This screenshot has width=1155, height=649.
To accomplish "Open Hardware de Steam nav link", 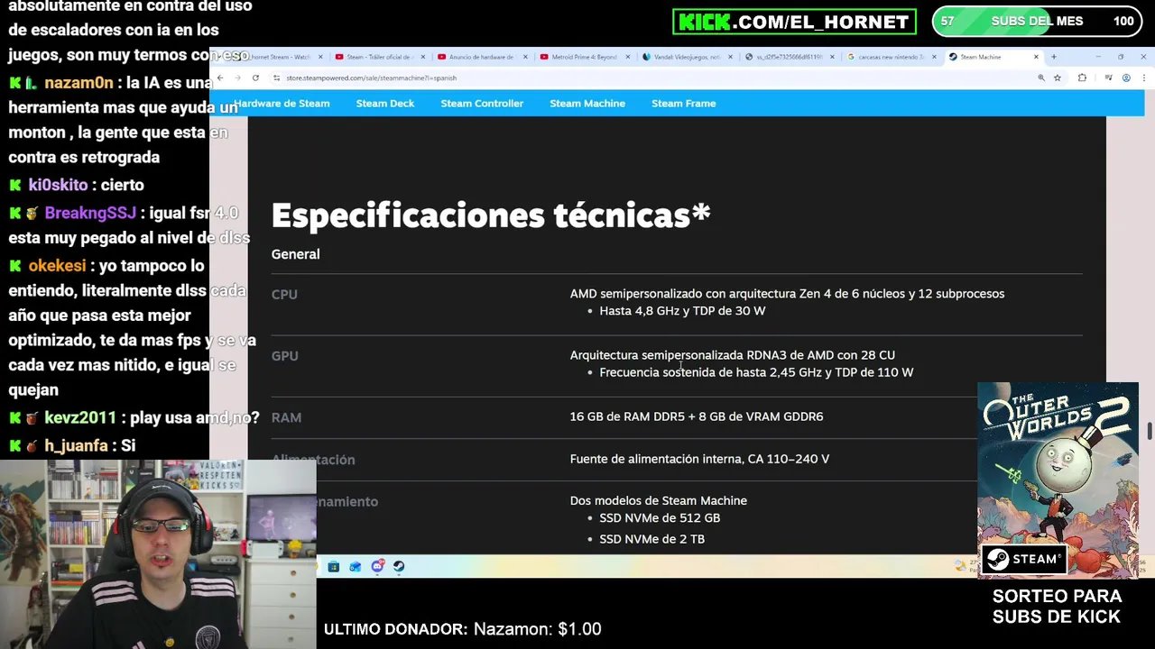I will click(x=282, y=104).
